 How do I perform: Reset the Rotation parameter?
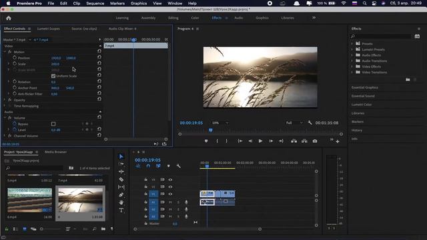(99, 81)
